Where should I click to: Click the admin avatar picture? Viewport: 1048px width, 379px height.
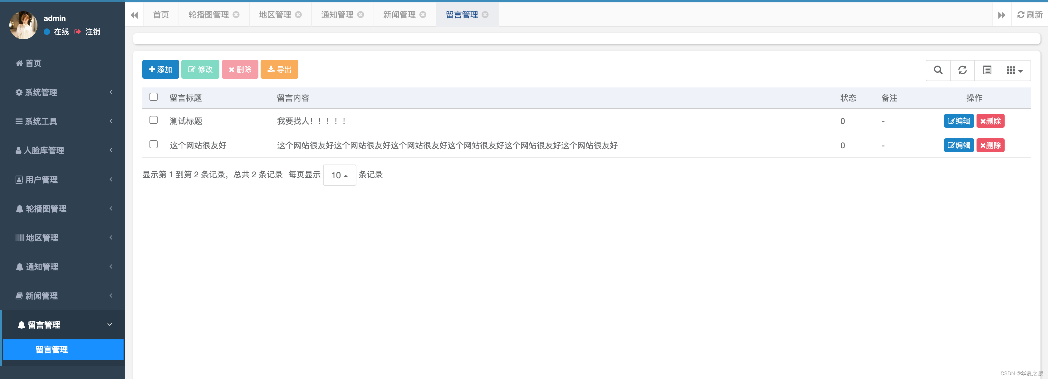point(23,25)
